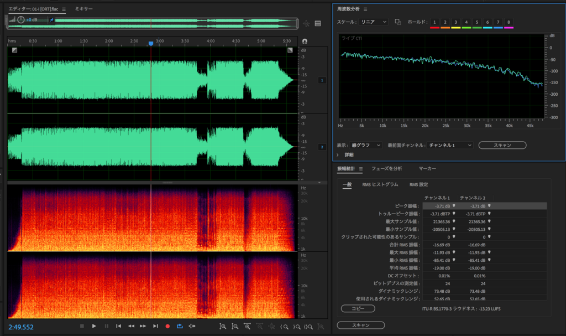Viewport: 566px width, 336px height.
Task: Toggle channel 2 enable button
Action: click(x=322, y=147)
